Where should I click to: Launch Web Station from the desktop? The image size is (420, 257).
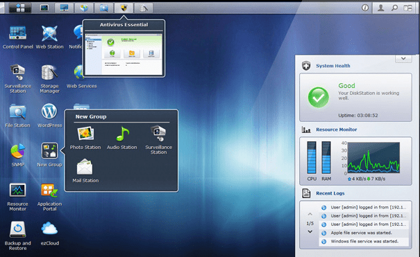click(49, 37)
